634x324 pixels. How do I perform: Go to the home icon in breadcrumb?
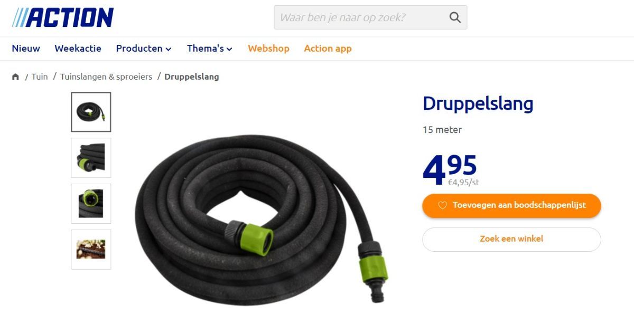[x=15, y=77]
